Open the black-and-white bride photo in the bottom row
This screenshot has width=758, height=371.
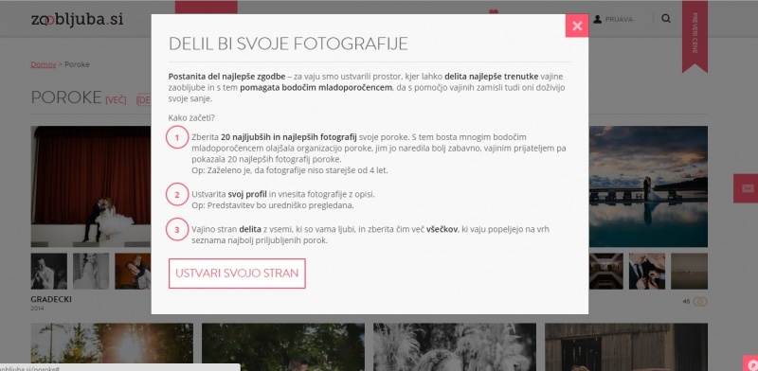(x=455, y=346)
